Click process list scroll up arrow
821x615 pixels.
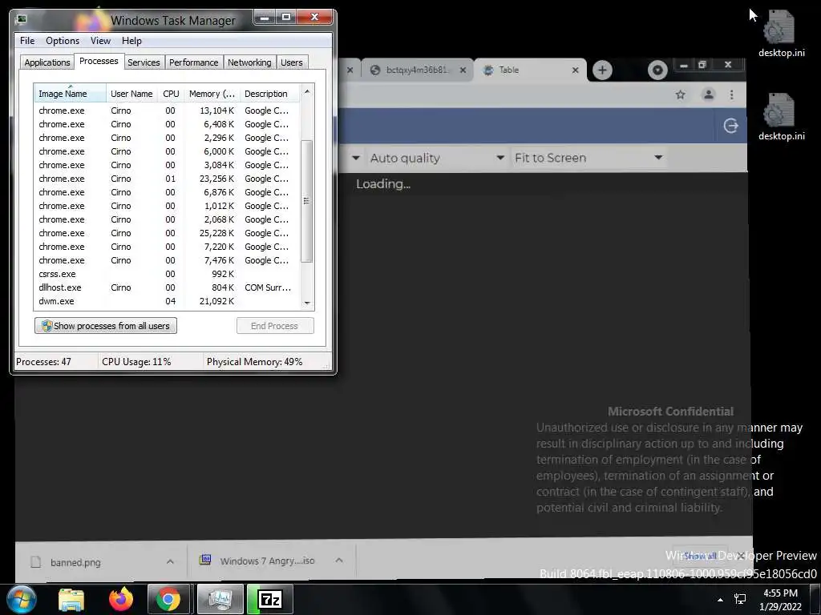[x=307, y=91]
